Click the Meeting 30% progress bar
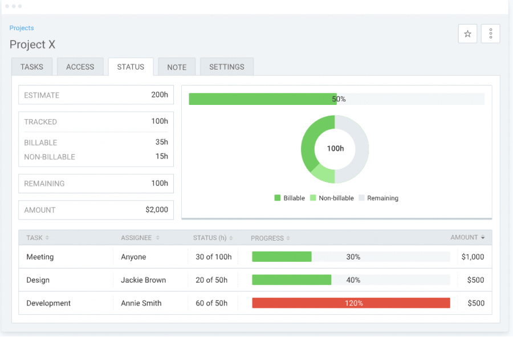 coord(351,257)
